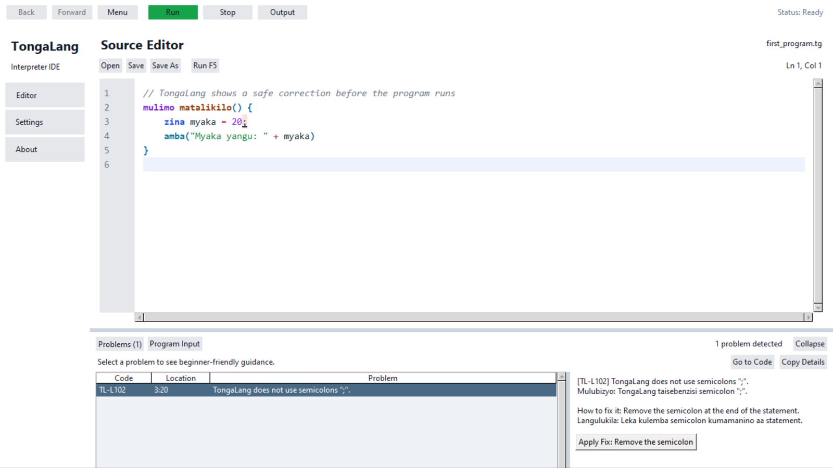Open the About sidebar page
Image resolution: width=833 pixels, height=468 pixels.
coord(45,149)
